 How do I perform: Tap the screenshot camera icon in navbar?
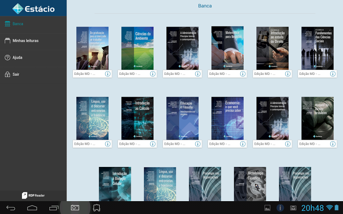pos(75,208)
